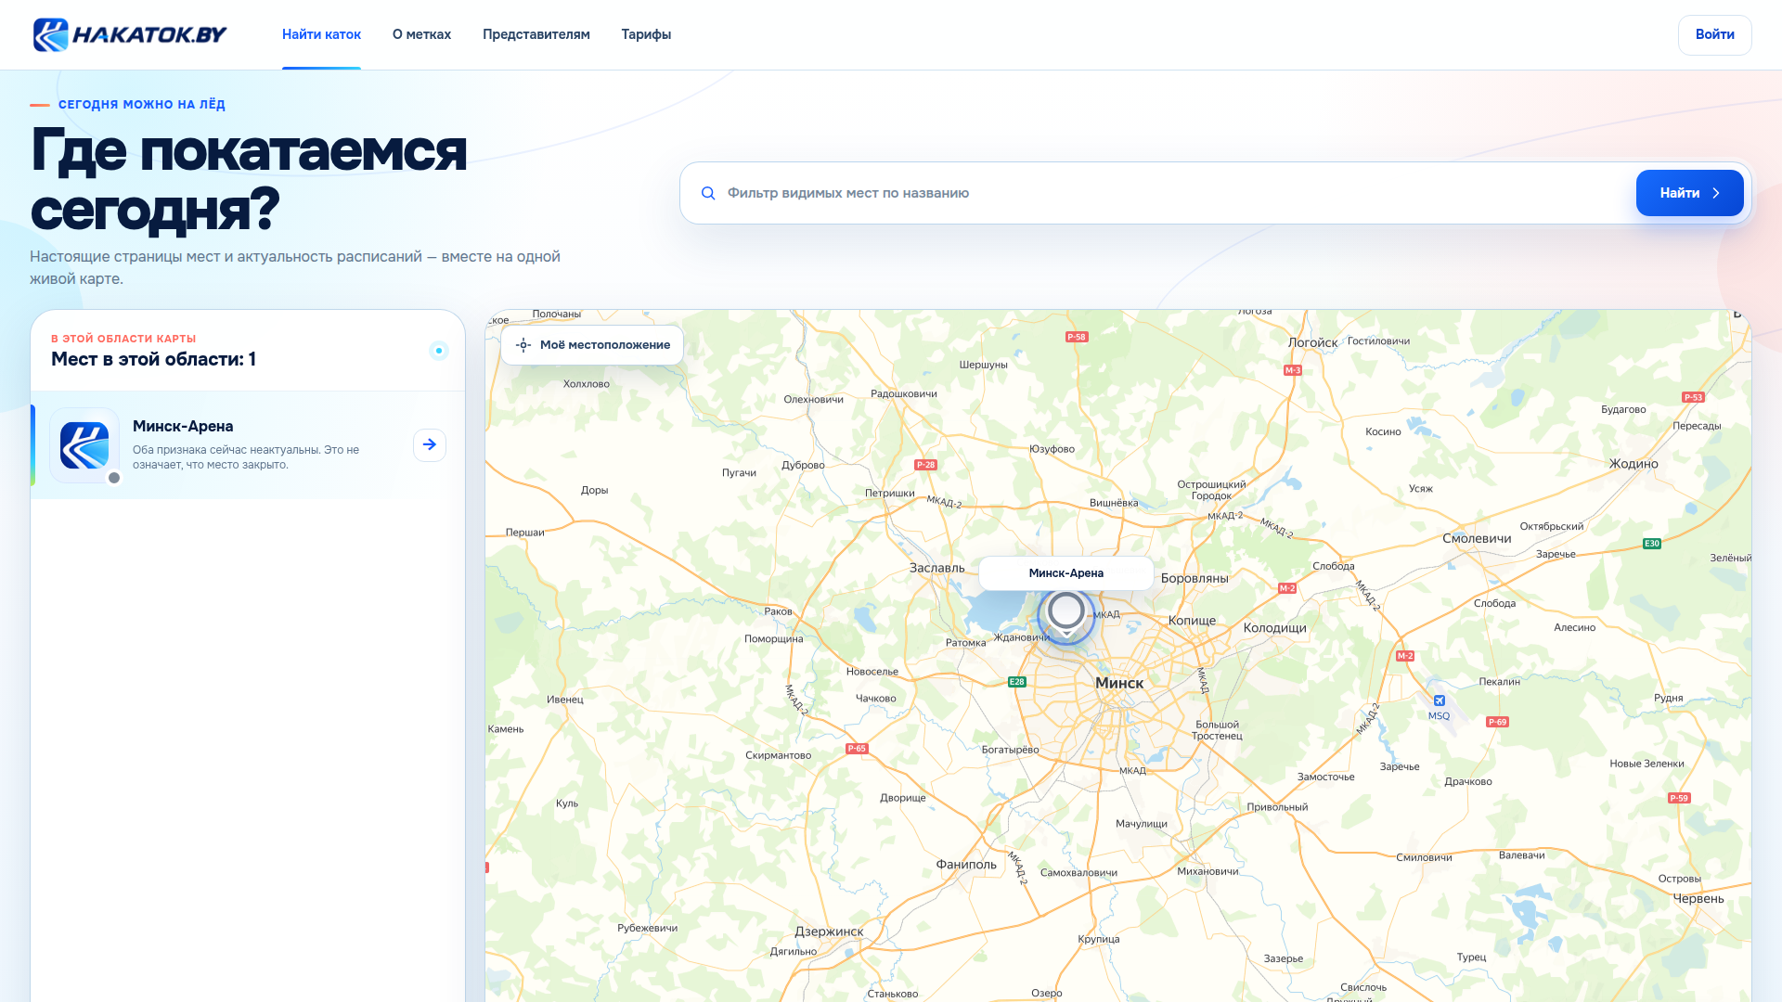Click the Найти search button

pyautogui.click(x=1689, y=193)
